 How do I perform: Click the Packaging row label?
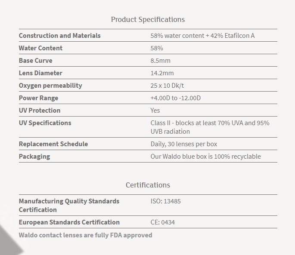click(34, 157)
